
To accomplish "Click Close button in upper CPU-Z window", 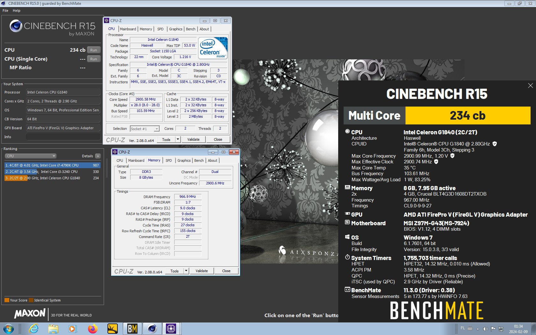I will tap(218, 139).
